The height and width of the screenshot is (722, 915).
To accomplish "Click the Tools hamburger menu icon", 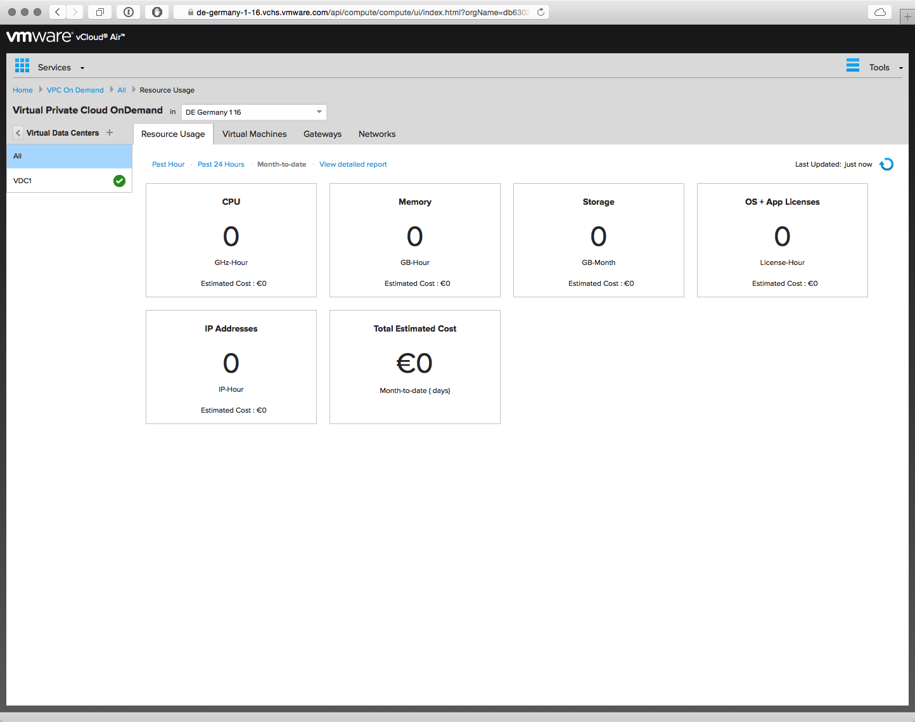I will pos(853,65).
